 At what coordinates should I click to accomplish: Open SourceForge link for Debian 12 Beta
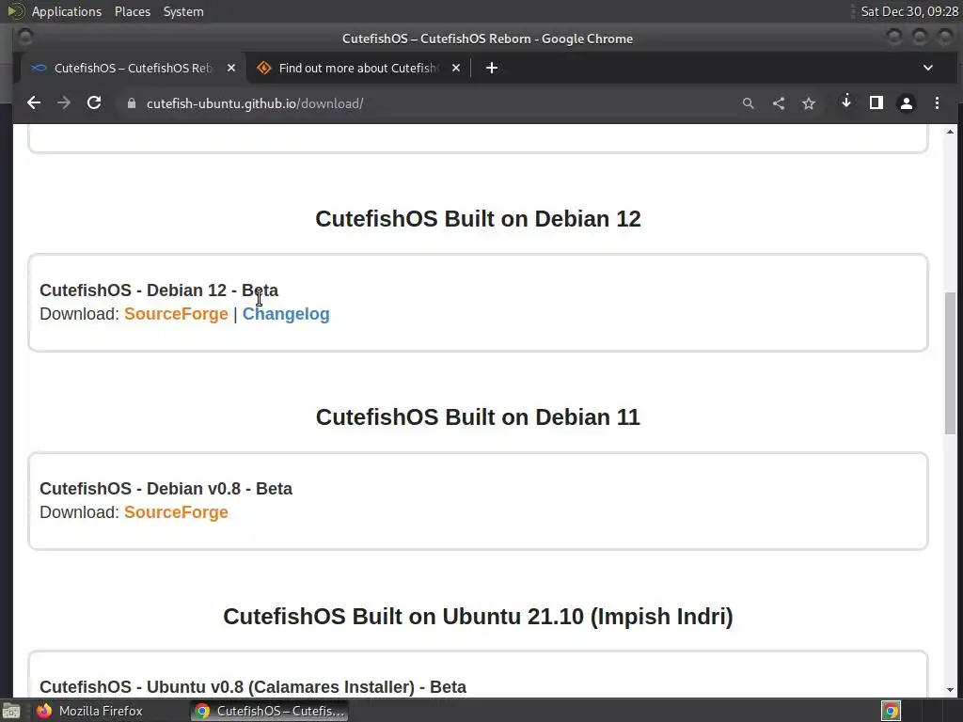176,314
